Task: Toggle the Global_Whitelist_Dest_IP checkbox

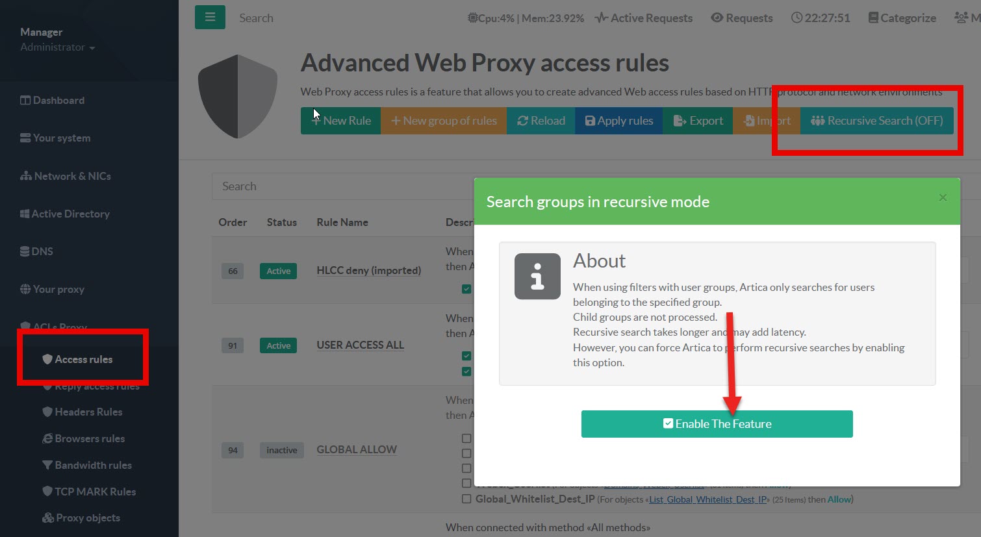Action: tap(466, 499)
